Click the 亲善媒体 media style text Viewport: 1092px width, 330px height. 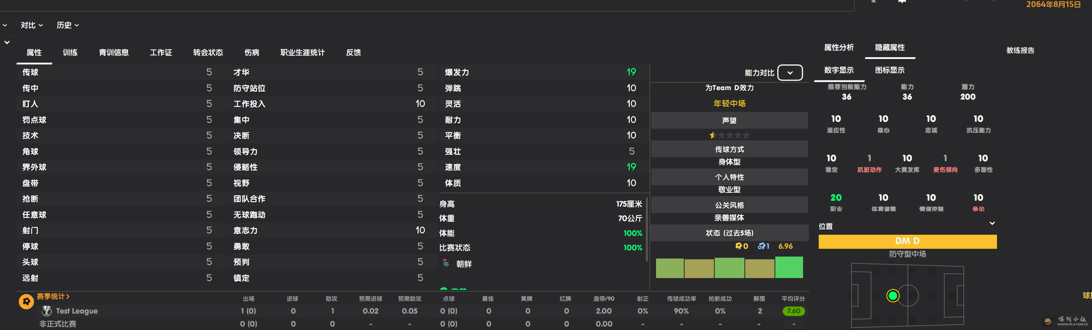tap(729, 218)
